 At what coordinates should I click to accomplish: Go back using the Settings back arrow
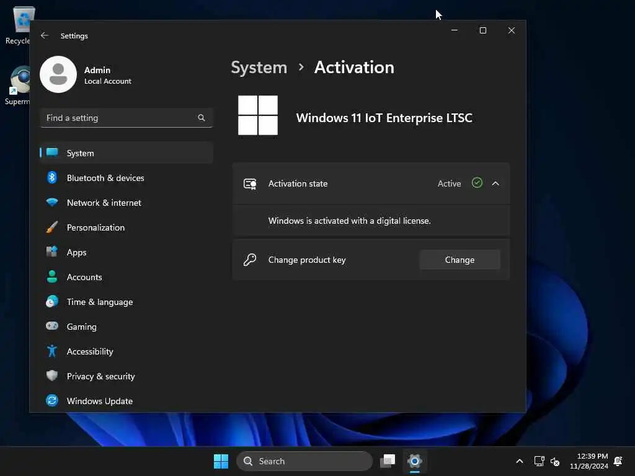tap(45, 35)
